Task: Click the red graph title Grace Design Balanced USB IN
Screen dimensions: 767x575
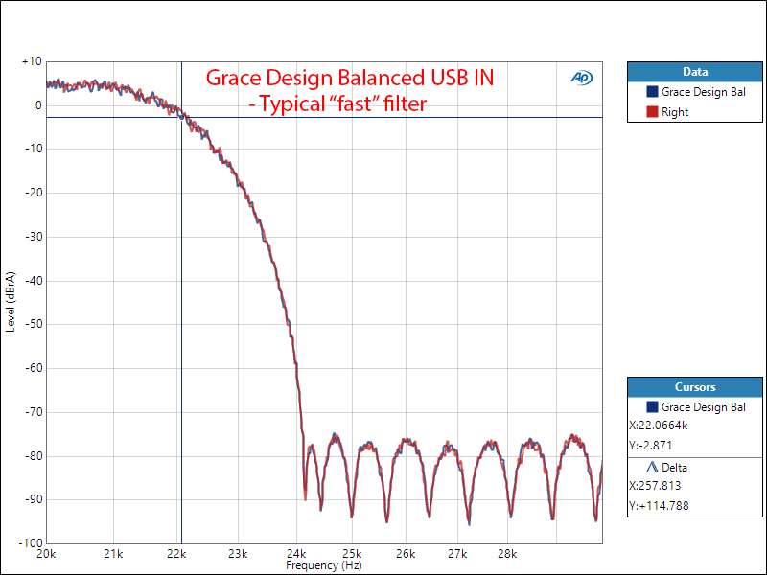Action: (350, 78)
